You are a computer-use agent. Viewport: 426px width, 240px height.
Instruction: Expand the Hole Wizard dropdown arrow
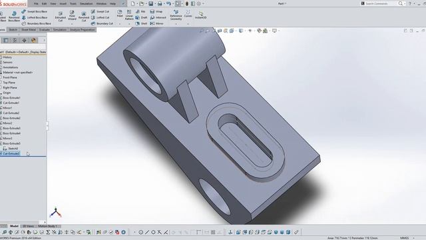coord(72,24)
